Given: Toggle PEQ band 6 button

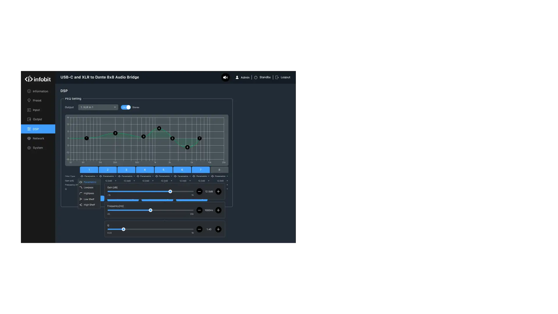Looking at the screenshot, I should pos(182,170).
